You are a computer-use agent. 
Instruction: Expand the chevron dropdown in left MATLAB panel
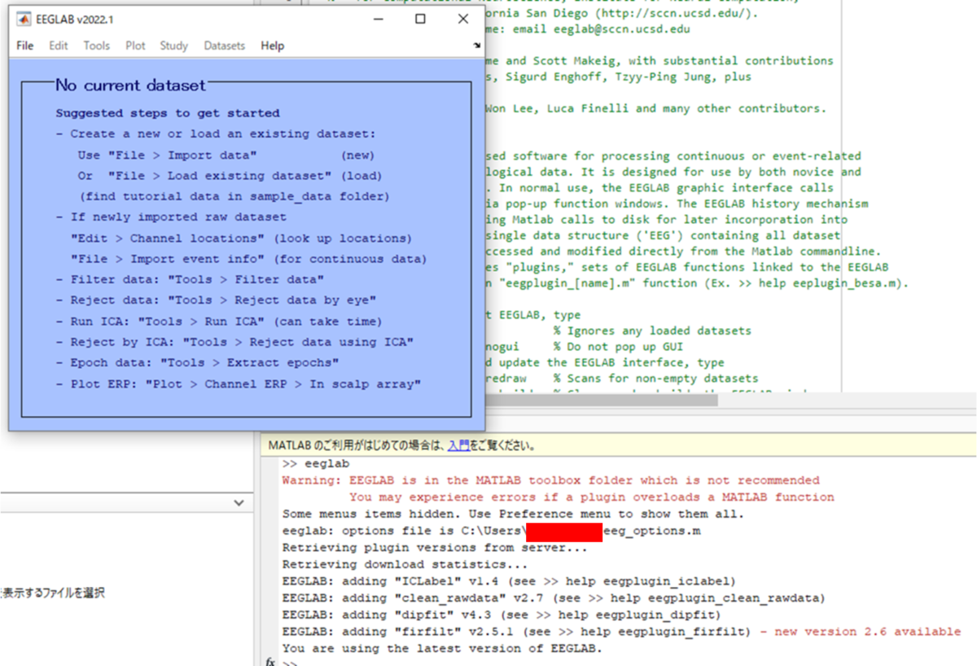pos(239,503)
